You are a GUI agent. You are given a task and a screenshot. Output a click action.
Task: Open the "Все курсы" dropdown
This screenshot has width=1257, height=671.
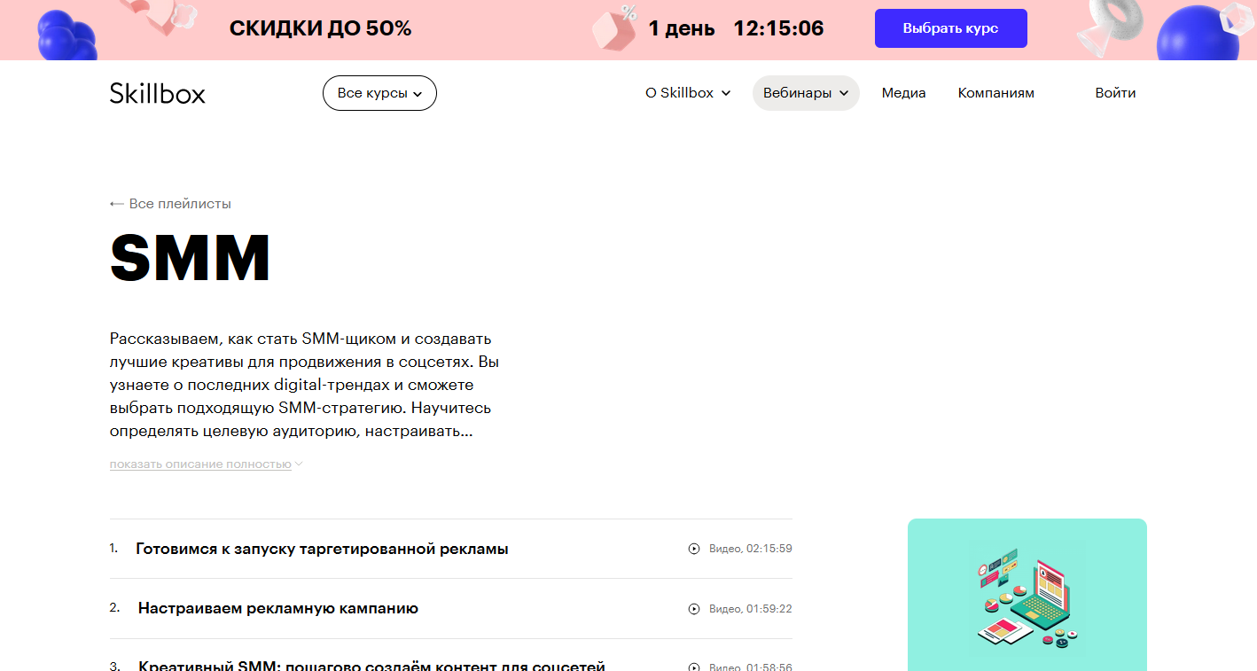coord(379,92)
